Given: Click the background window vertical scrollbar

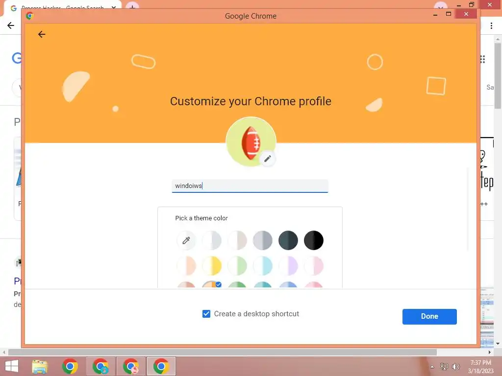Looking at the screenshot, I should (498, 76).
